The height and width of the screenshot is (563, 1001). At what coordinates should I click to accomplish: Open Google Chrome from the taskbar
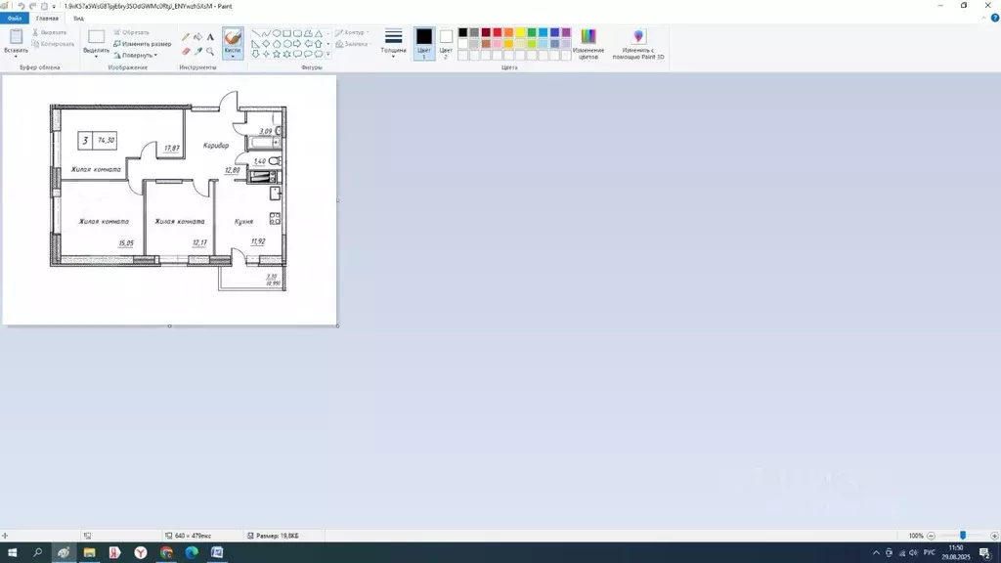tap(166, 553)
